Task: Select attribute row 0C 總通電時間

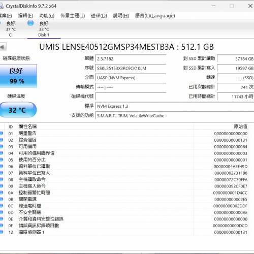Action: point(124,206)
